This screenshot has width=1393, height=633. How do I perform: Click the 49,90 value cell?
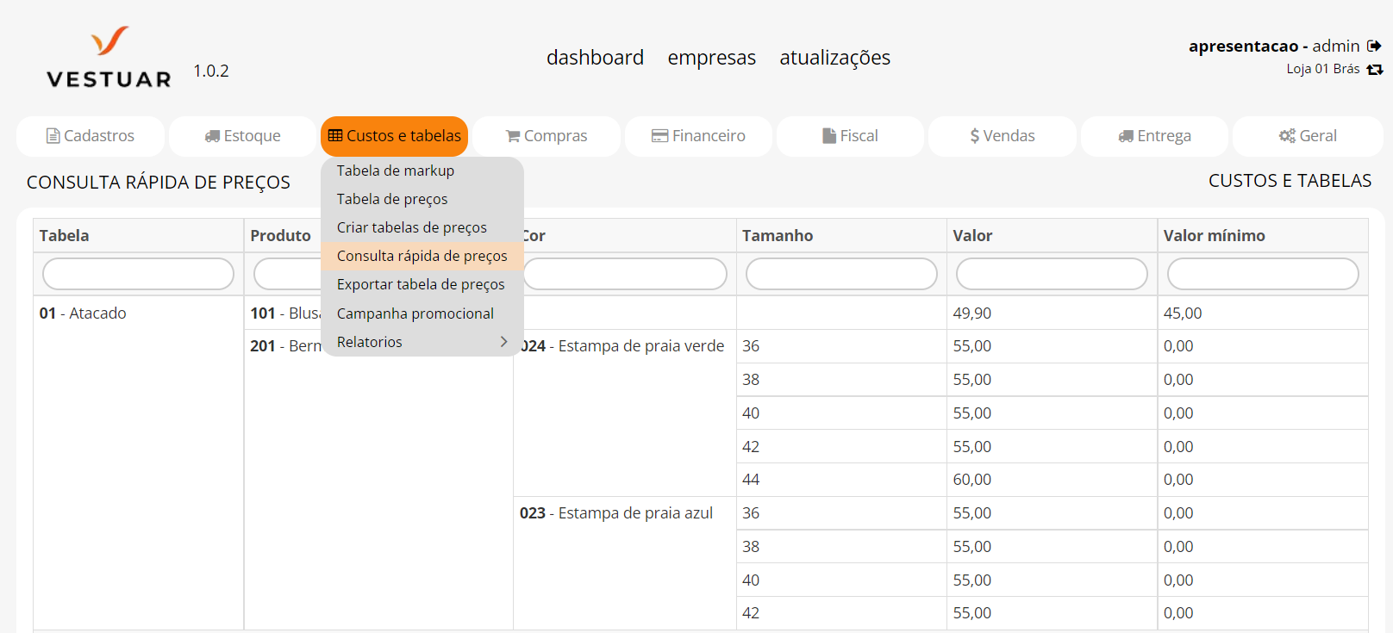[x=1052, y=313]
